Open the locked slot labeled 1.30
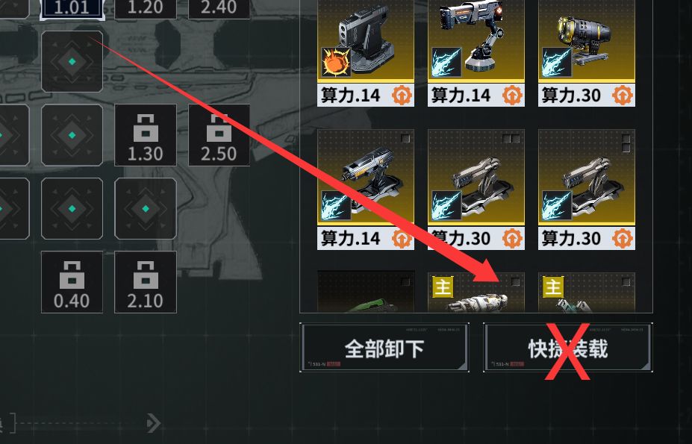 pos(146,135)
